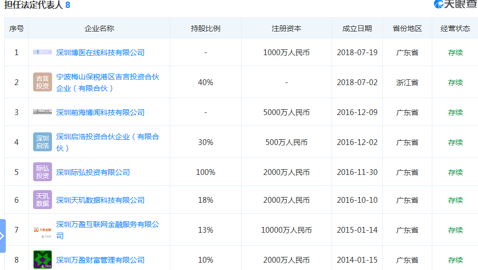
Task: Click the 持股比例 column header
Action: 205,28
